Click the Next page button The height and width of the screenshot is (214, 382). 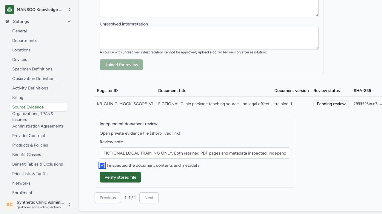tap(149, 198)
